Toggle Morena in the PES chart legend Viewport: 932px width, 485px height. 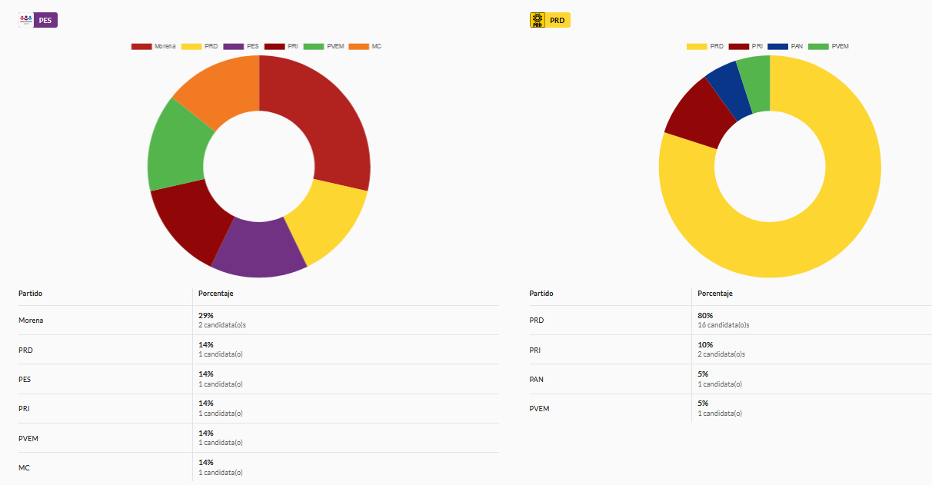(x=154, y=46)
